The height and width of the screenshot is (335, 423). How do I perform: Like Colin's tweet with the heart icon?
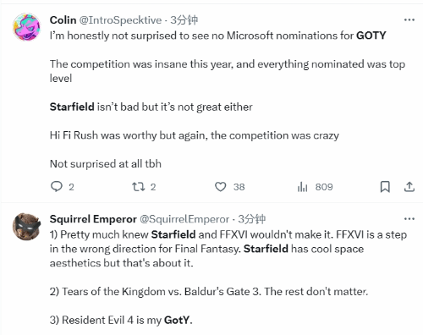(x=221, y=187)
